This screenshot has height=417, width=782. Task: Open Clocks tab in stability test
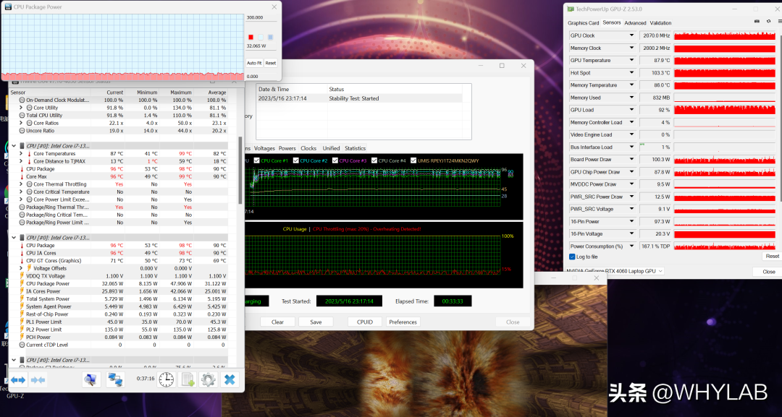(308, 148)
